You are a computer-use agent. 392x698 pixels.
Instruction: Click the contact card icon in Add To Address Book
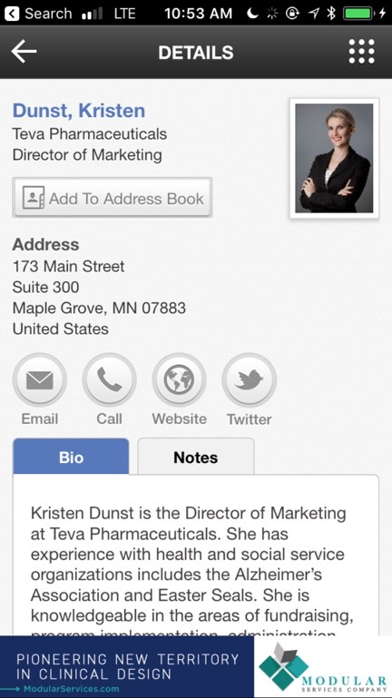(x=34, y=198)
